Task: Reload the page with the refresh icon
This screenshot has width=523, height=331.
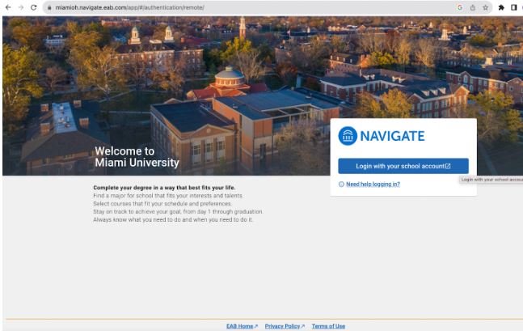Action: (34, 7)
